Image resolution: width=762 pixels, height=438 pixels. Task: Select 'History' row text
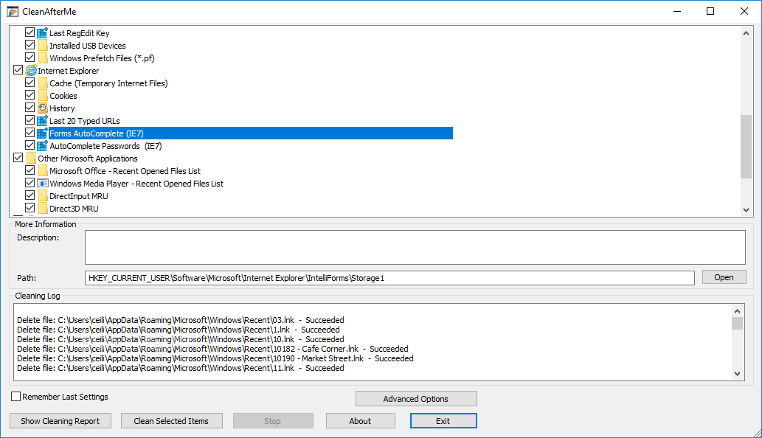[x=62, y=108]
